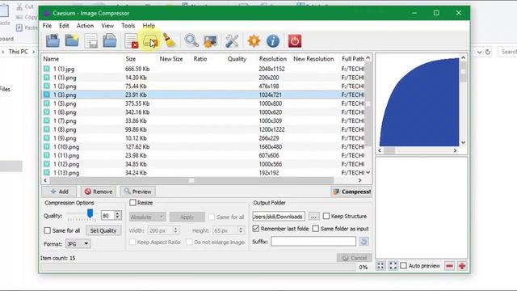Click the broom cleanup toolbar icon
Viewport: 517px width, 291px height.
tap(170, 41)
